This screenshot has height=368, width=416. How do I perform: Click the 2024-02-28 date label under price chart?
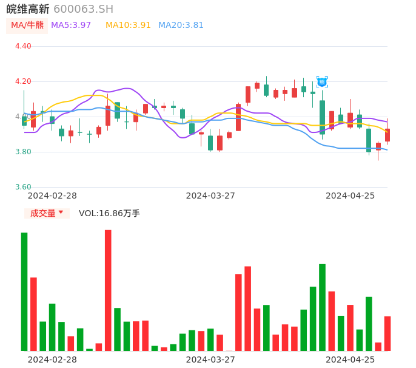(52, 196)
